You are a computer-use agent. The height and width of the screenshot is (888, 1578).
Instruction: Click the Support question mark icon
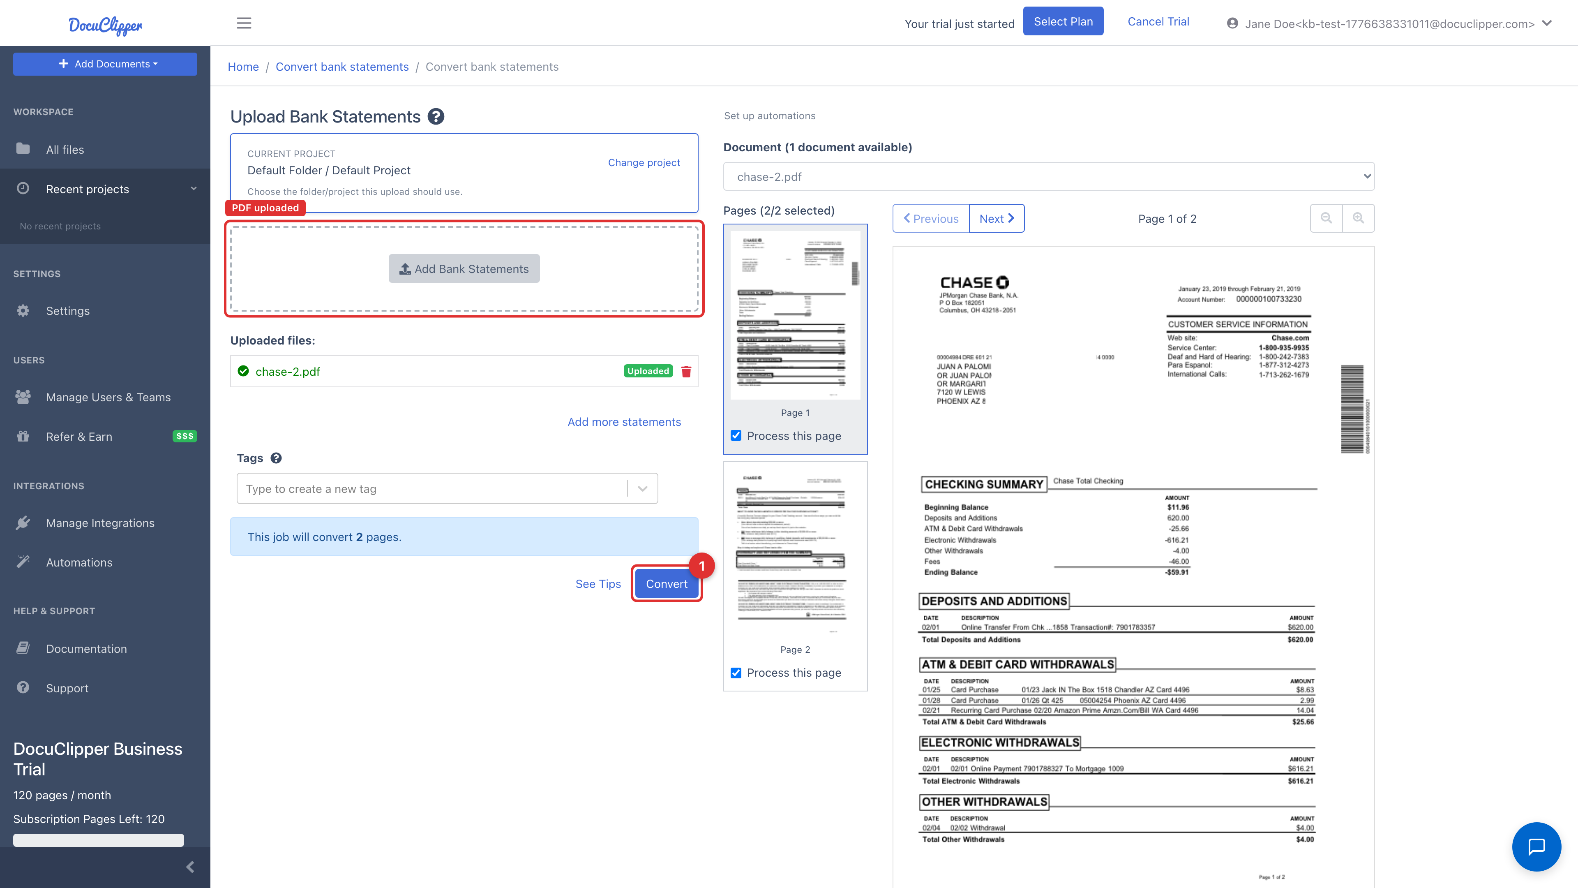point(23,688)
